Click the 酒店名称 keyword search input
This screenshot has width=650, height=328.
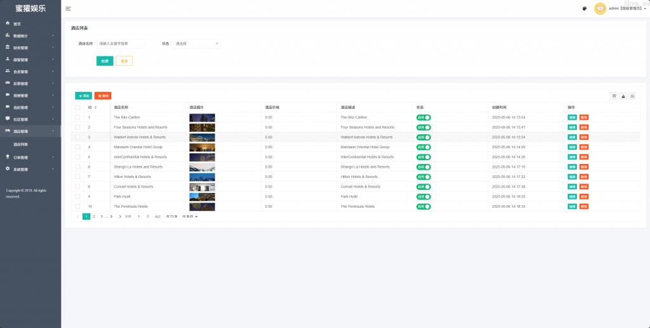121,44
